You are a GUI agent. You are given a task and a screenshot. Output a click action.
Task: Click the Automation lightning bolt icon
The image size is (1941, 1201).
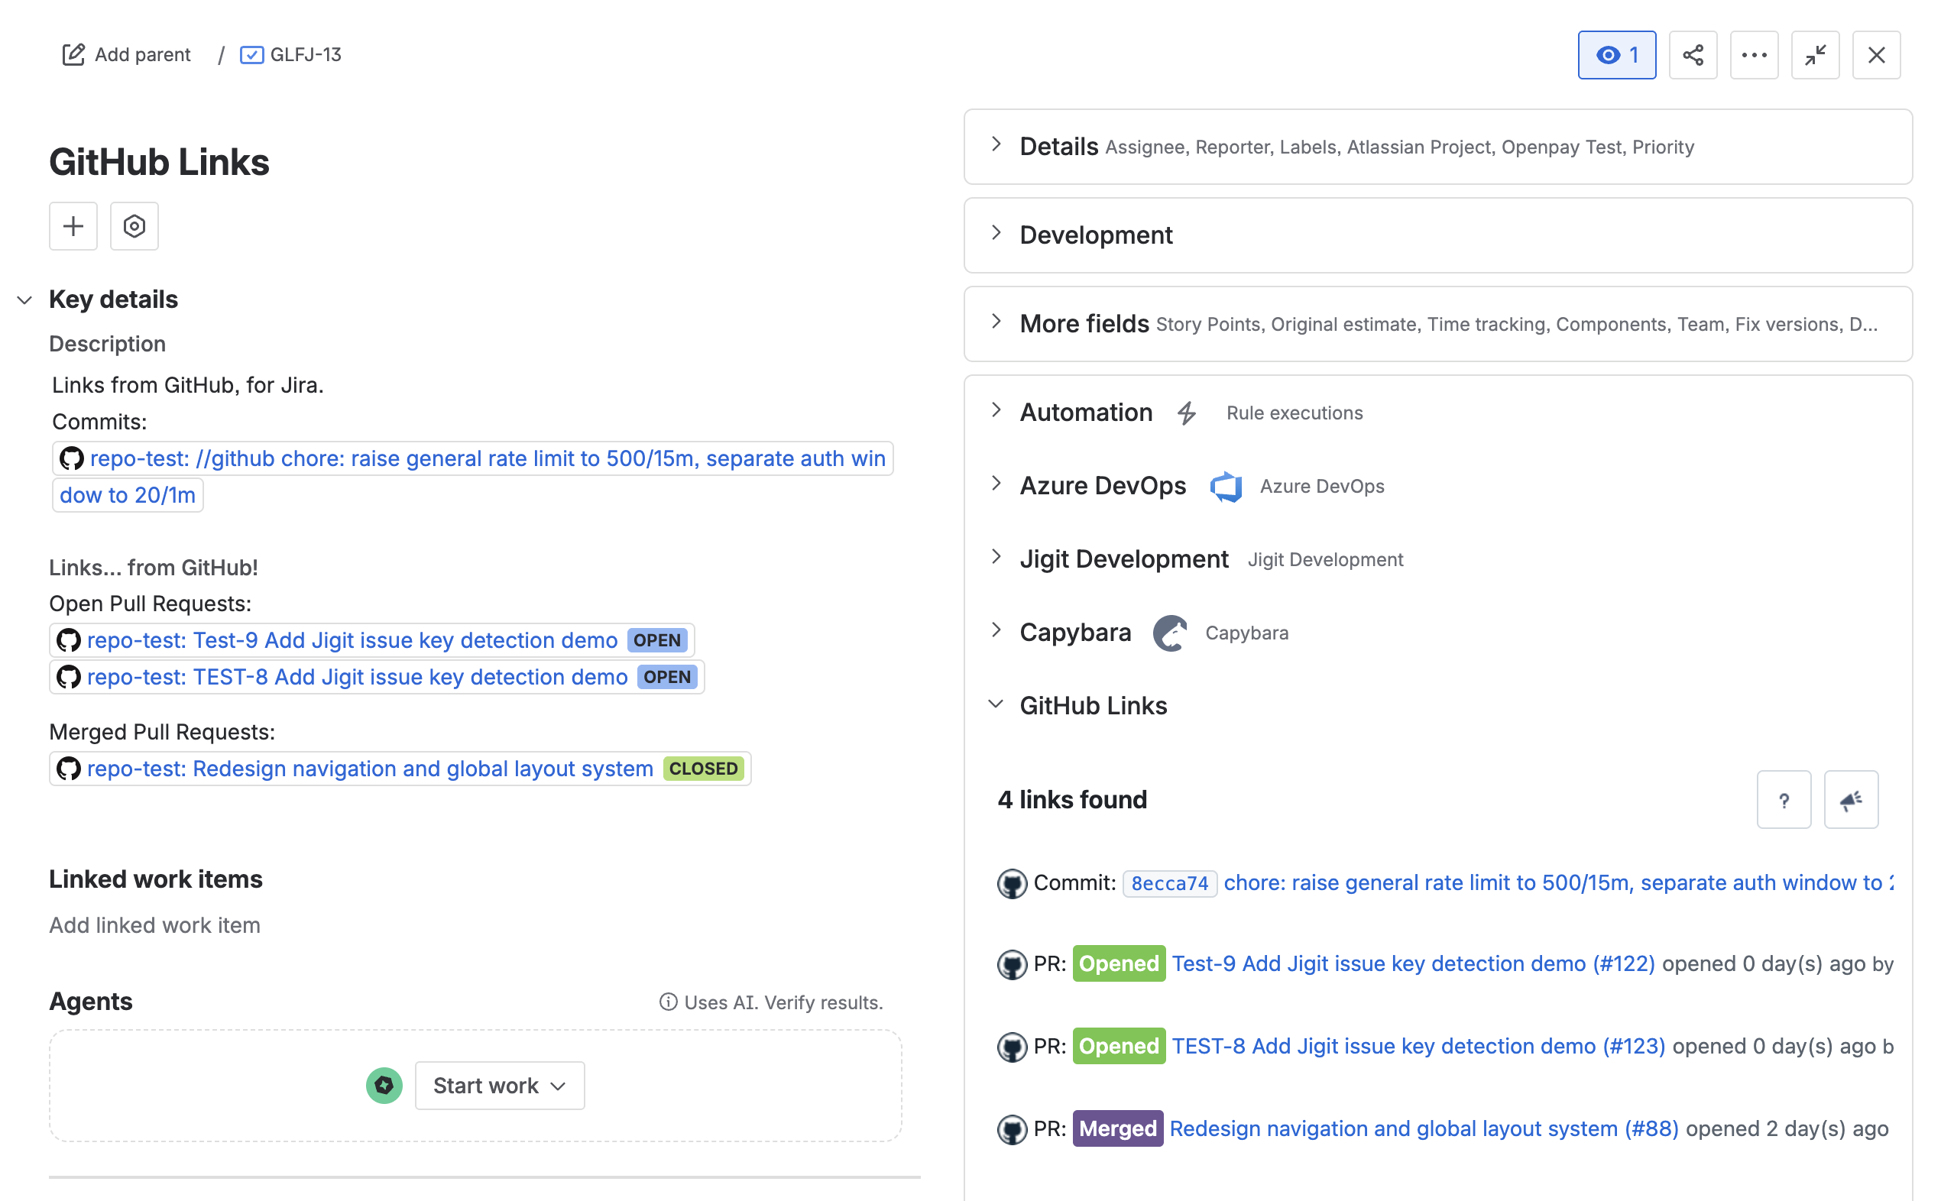1186,413
